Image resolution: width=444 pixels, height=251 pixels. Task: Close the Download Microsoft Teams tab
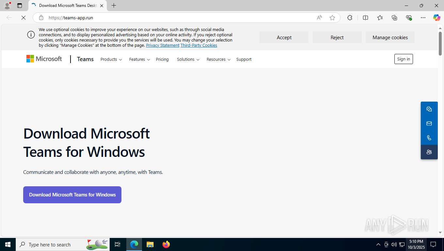click(x=102, y=6)
